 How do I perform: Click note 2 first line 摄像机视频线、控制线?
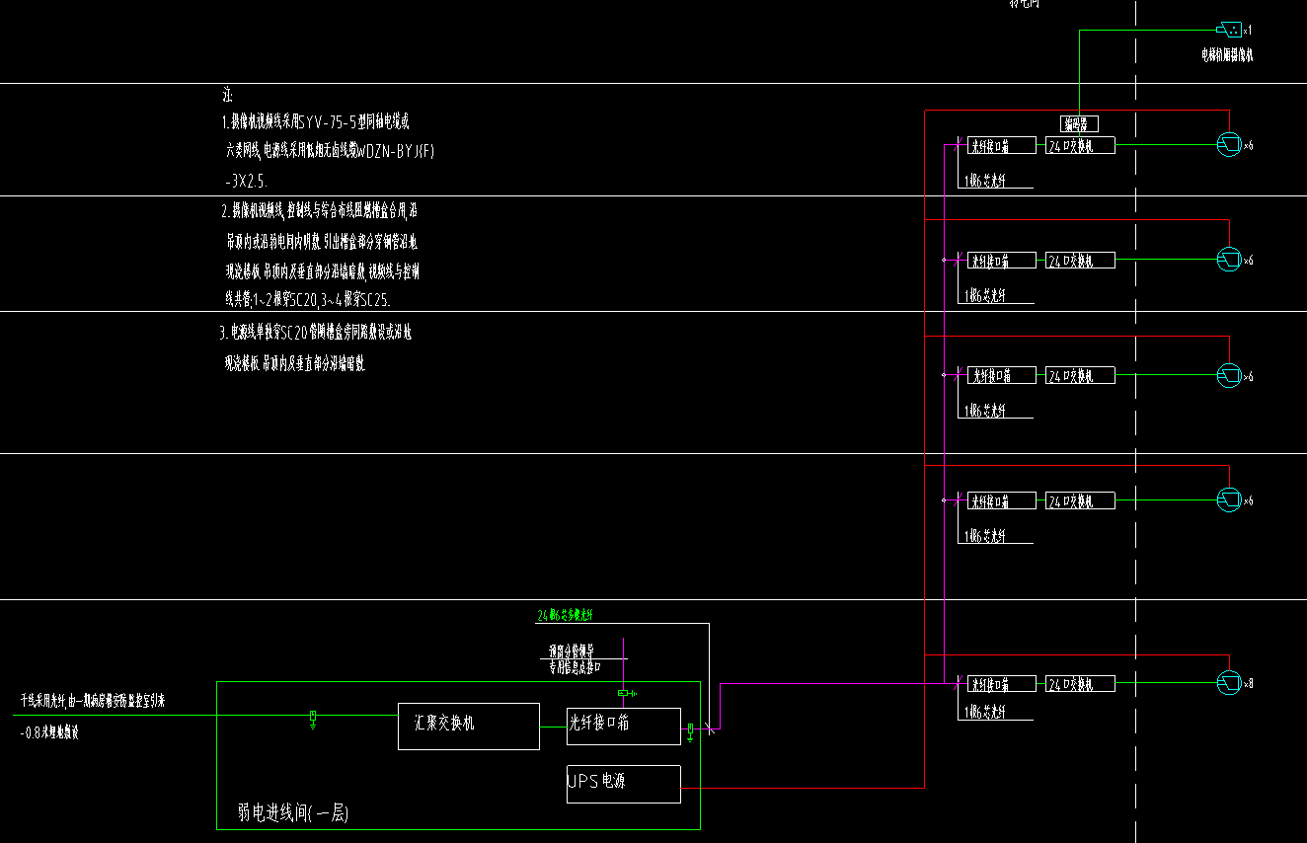[320, 210]
